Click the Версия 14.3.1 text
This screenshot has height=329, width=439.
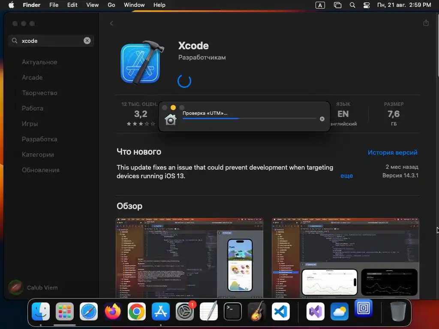400,175
